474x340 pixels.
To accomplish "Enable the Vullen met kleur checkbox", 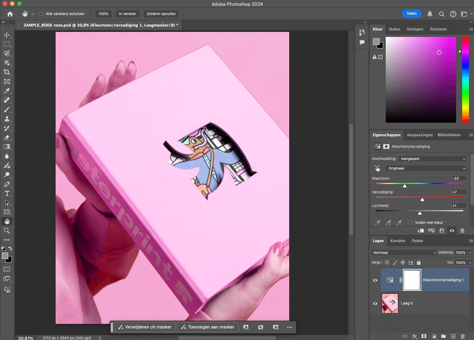I will click(x=410, y=222).
